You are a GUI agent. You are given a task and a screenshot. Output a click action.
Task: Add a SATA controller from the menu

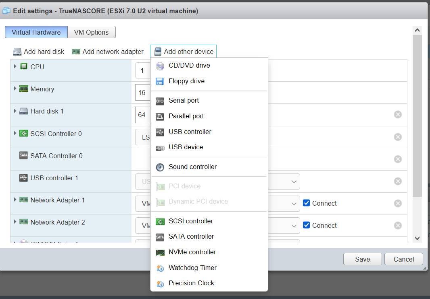click(209, 237)
